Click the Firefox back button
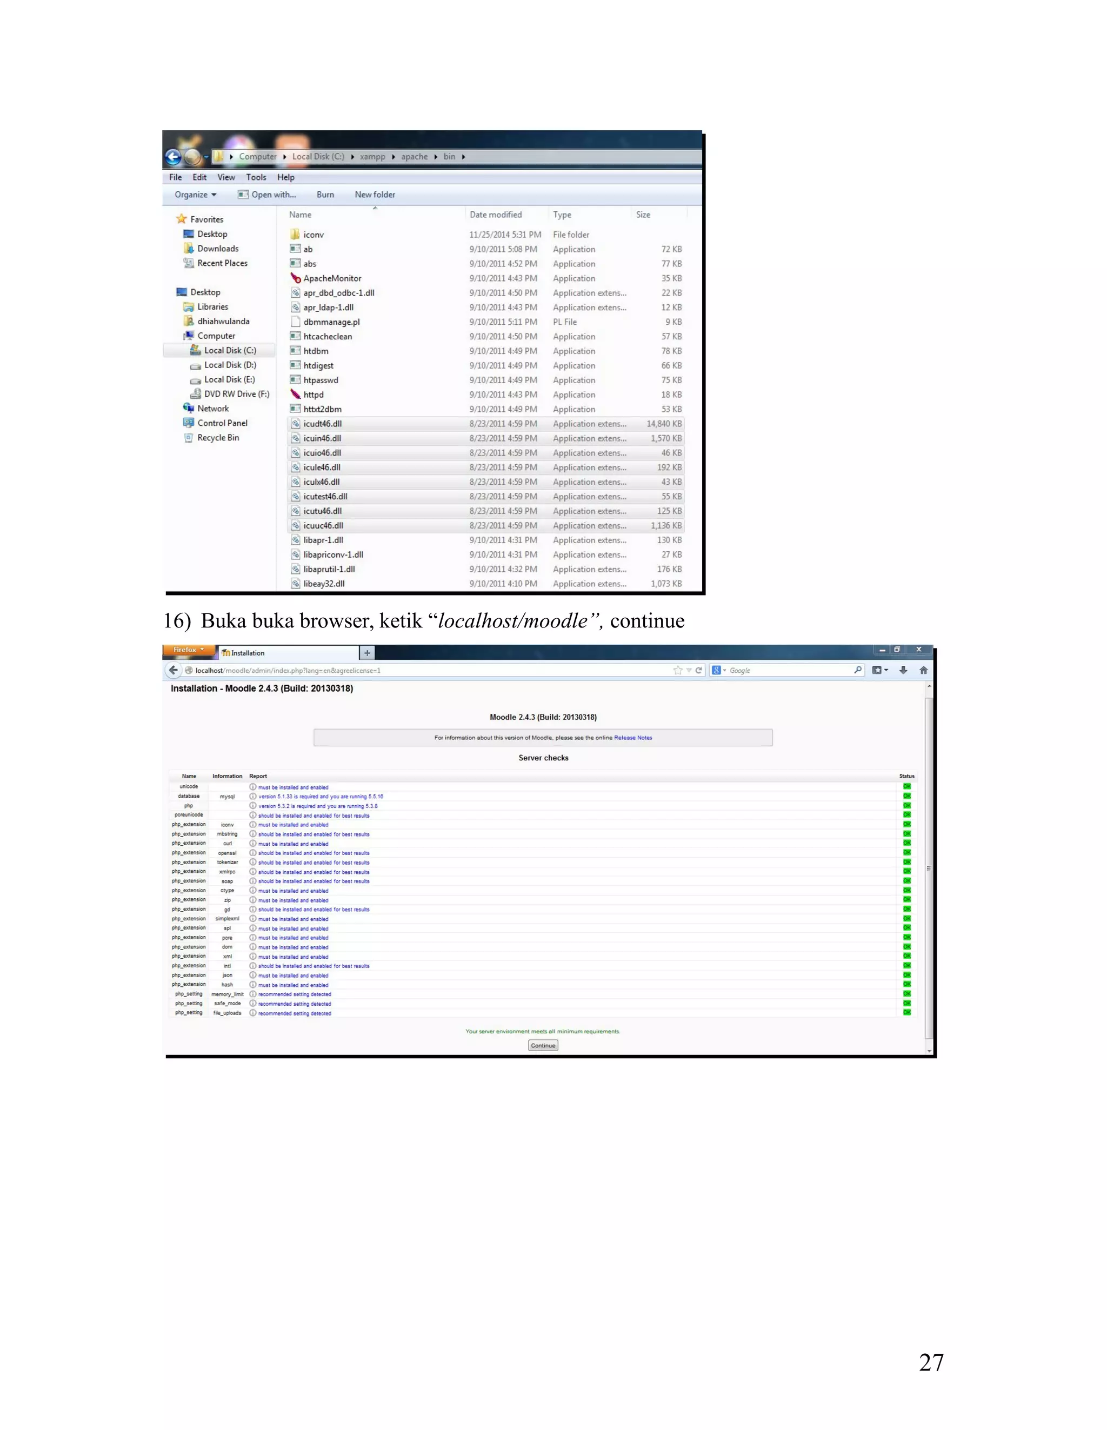The image size is (1107, 1430). click(x=173, y=671)
